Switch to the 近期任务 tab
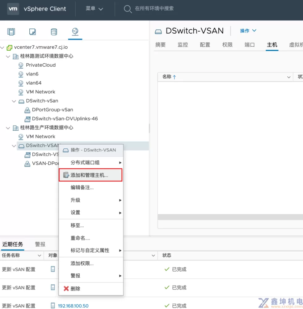 click(x=13, y=244)
